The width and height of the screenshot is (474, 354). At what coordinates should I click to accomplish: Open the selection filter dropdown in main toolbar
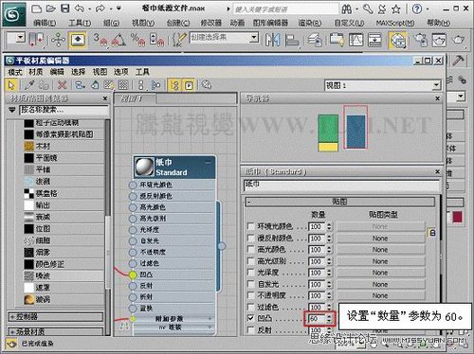pyautogui.click(x=20, y=38)
